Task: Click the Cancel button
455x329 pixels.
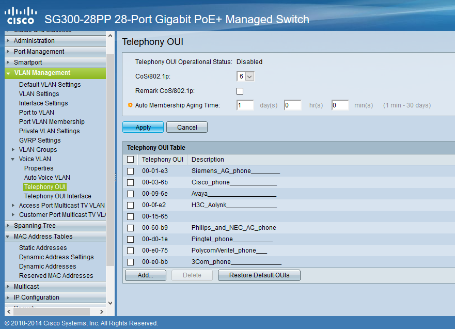Action: click(x=187, y=127)
